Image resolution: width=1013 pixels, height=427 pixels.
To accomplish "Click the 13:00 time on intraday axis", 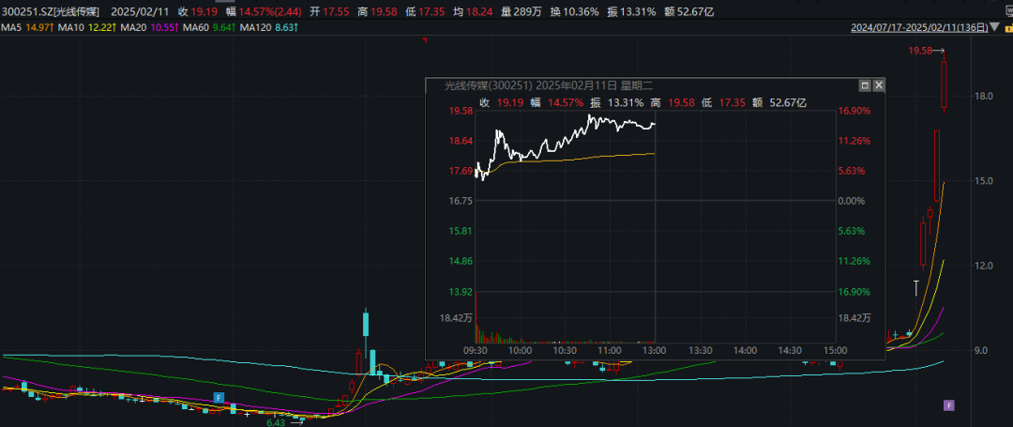I will 654,350.
